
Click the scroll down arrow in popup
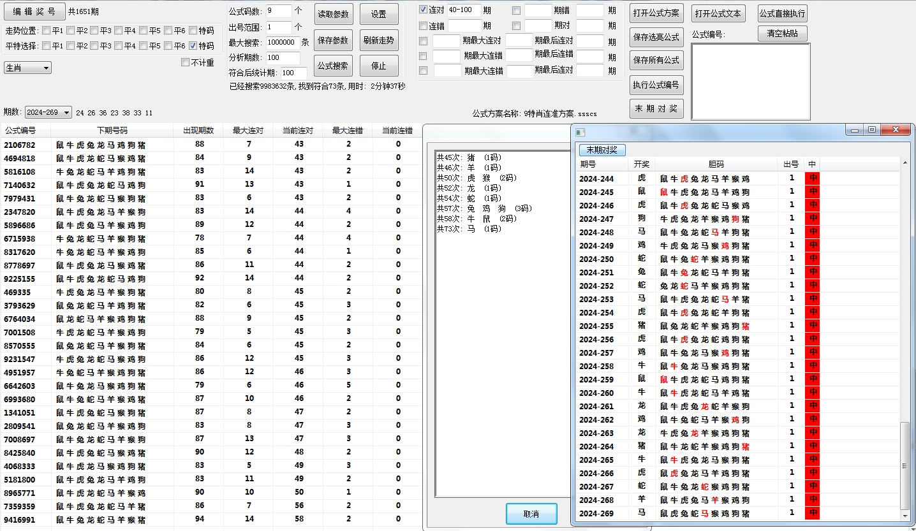905,515
